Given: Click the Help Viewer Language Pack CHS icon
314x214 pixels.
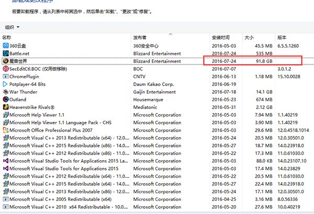Looking at the screenshot, I should click(6, 122).
